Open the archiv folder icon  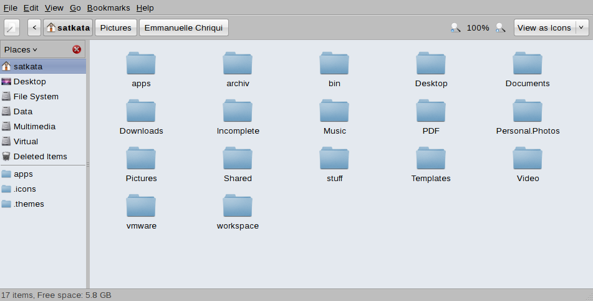pos(238,63)
